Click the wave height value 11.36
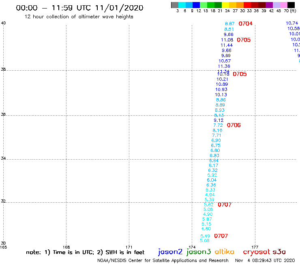This screenshot has width=300, height=264. 224,66
